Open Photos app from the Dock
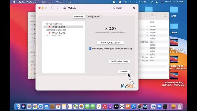The image size is (197, 111). click(81, 106)
